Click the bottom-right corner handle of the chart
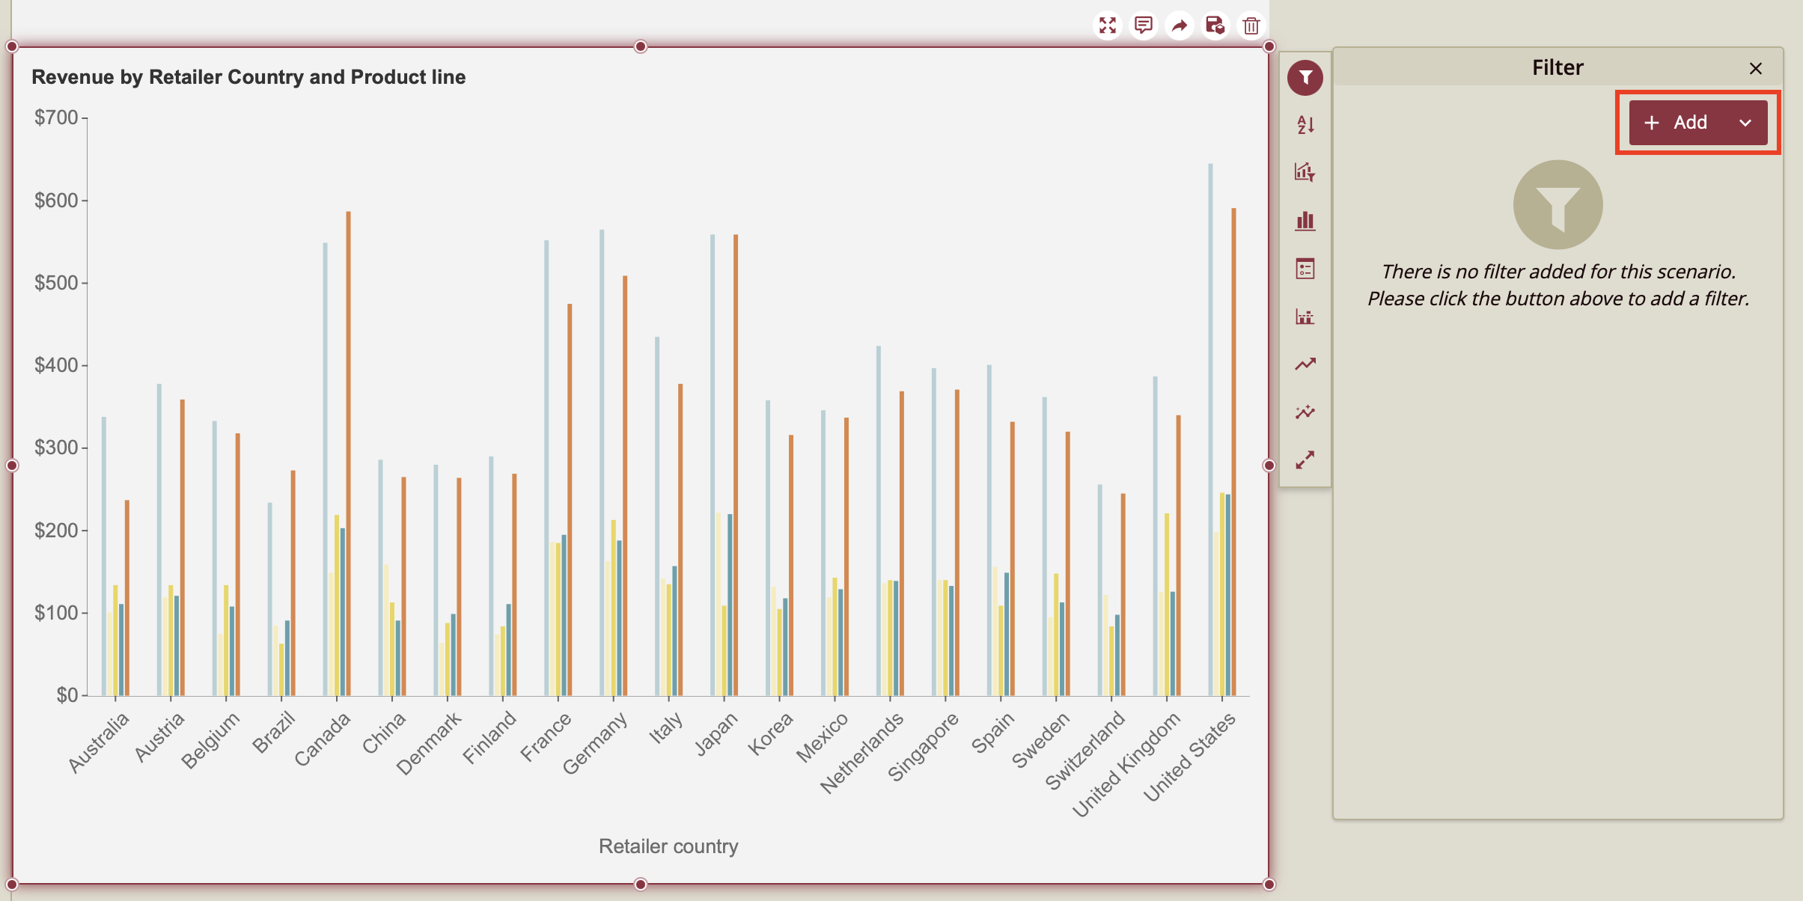The height and width of the screenshot is (901, 1803). (x=1269, y=885)
